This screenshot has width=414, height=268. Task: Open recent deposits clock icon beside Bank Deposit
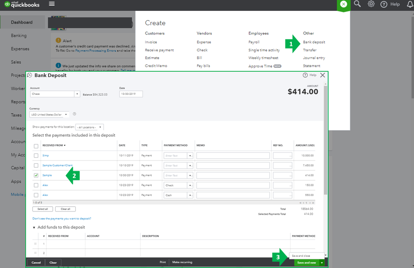click(x=29, y=75)
